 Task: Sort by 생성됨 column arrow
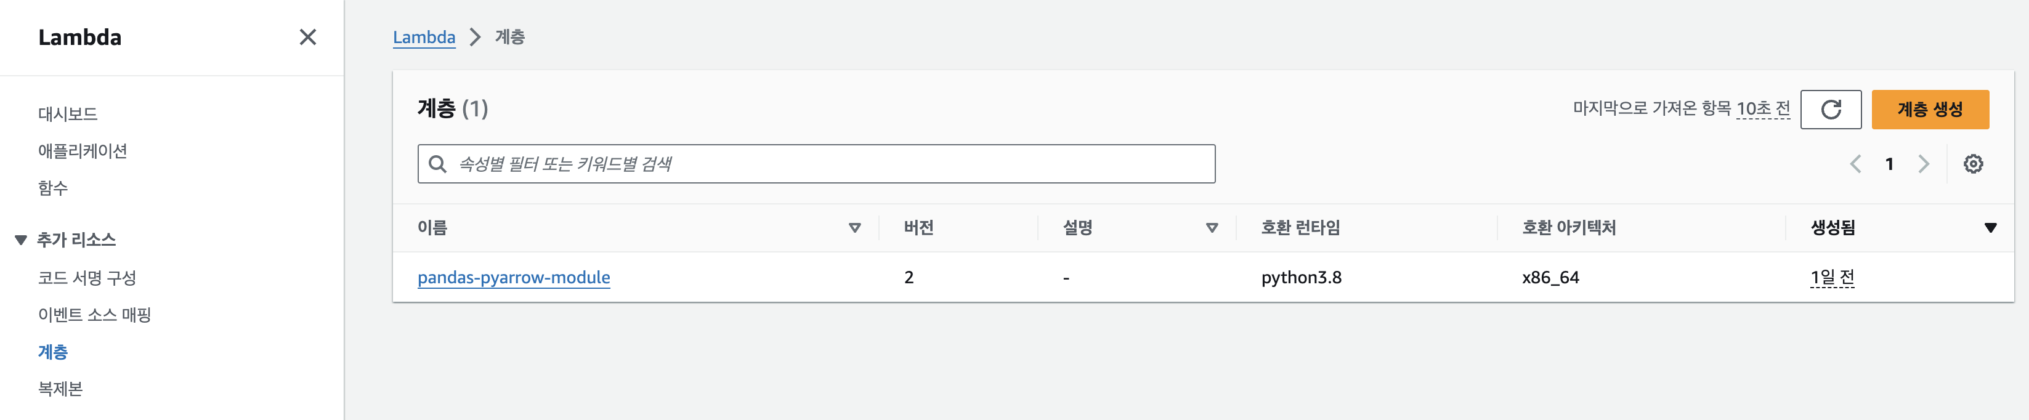(1990, 228)
